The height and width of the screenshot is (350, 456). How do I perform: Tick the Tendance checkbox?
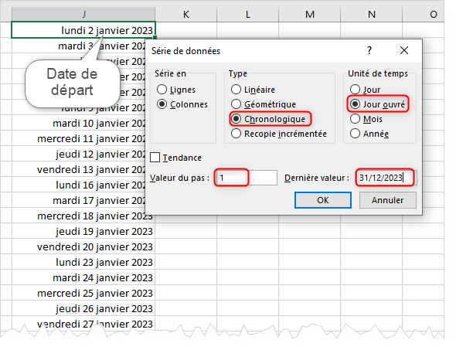click(x=155, y=158)
